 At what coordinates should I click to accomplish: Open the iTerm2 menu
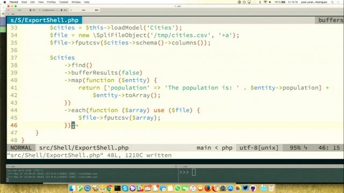coord(13,2)
